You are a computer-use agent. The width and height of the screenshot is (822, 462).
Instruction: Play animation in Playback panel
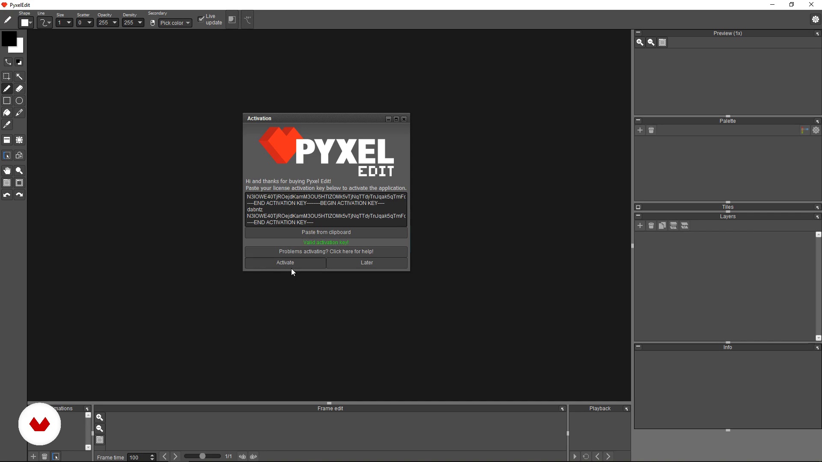(x=575, y=457)
